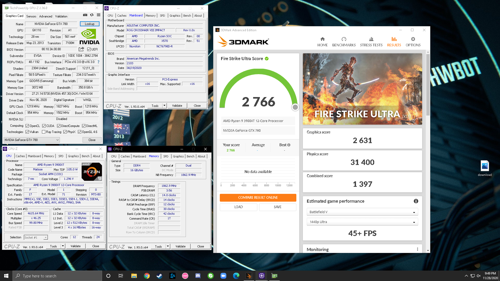The image size is (500, 281).
Task: Open osu! from taskbar
Action: pyautogui.click(x=185, y=276)
